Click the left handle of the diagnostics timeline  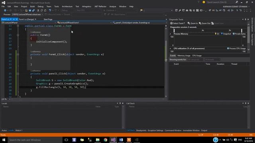(174, 31)
